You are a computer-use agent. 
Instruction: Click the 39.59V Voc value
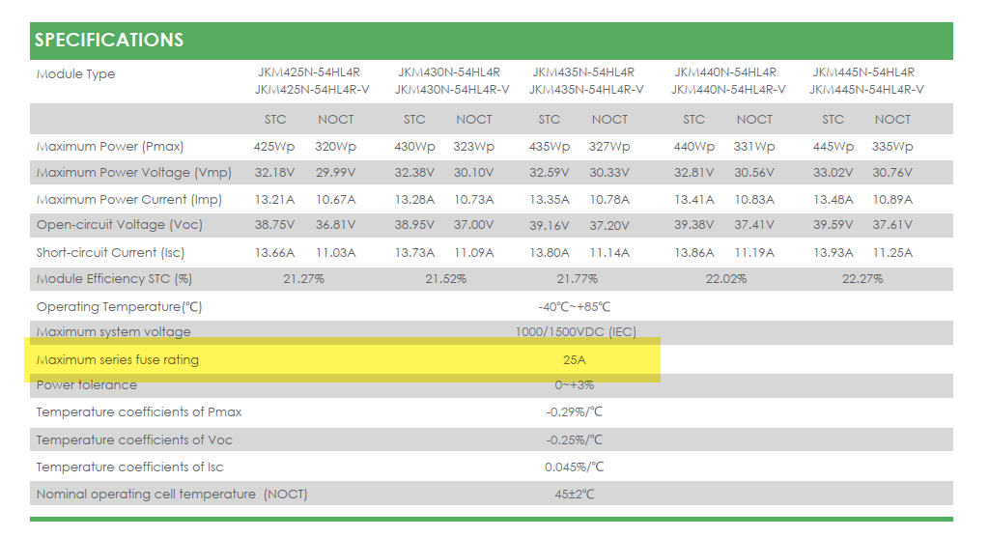pyautogui.click(x=834, y=224)
